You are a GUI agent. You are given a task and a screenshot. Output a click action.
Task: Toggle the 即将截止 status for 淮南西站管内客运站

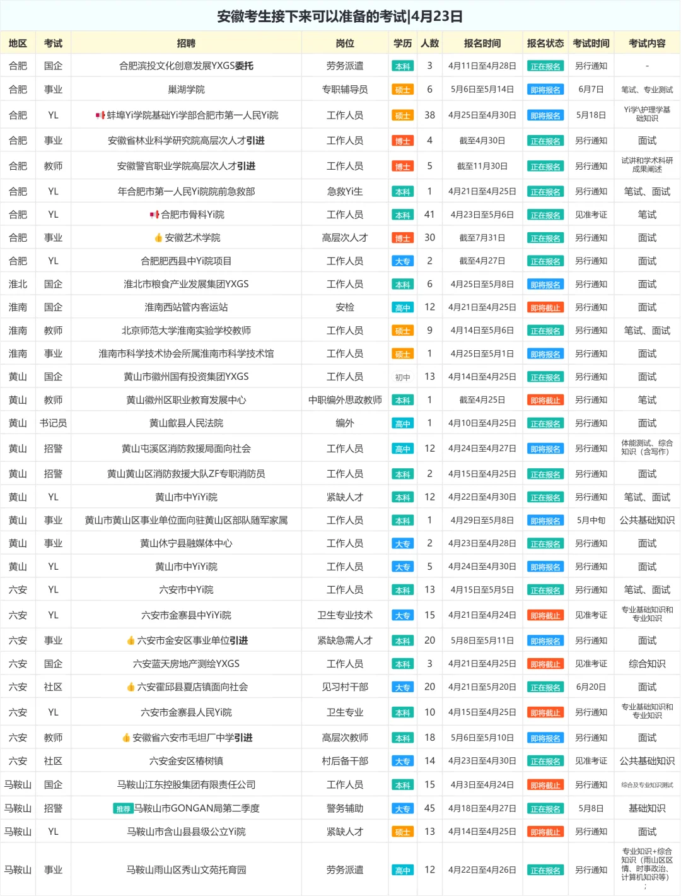(545, 307)
